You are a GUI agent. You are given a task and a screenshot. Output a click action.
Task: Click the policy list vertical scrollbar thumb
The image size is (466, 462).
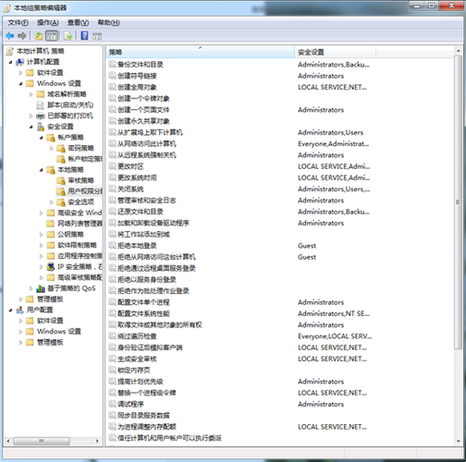(458, 202)
